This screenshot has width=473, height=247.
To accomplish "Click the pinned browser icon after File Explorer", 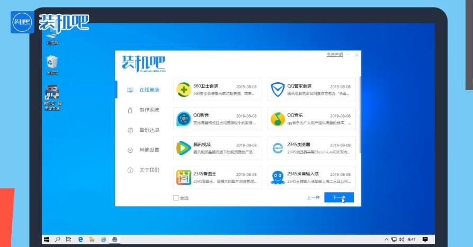I will point(103,240).
